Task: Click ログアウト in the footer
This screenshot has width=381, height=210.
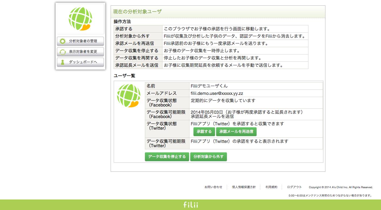Action: [x=294, y=187]
